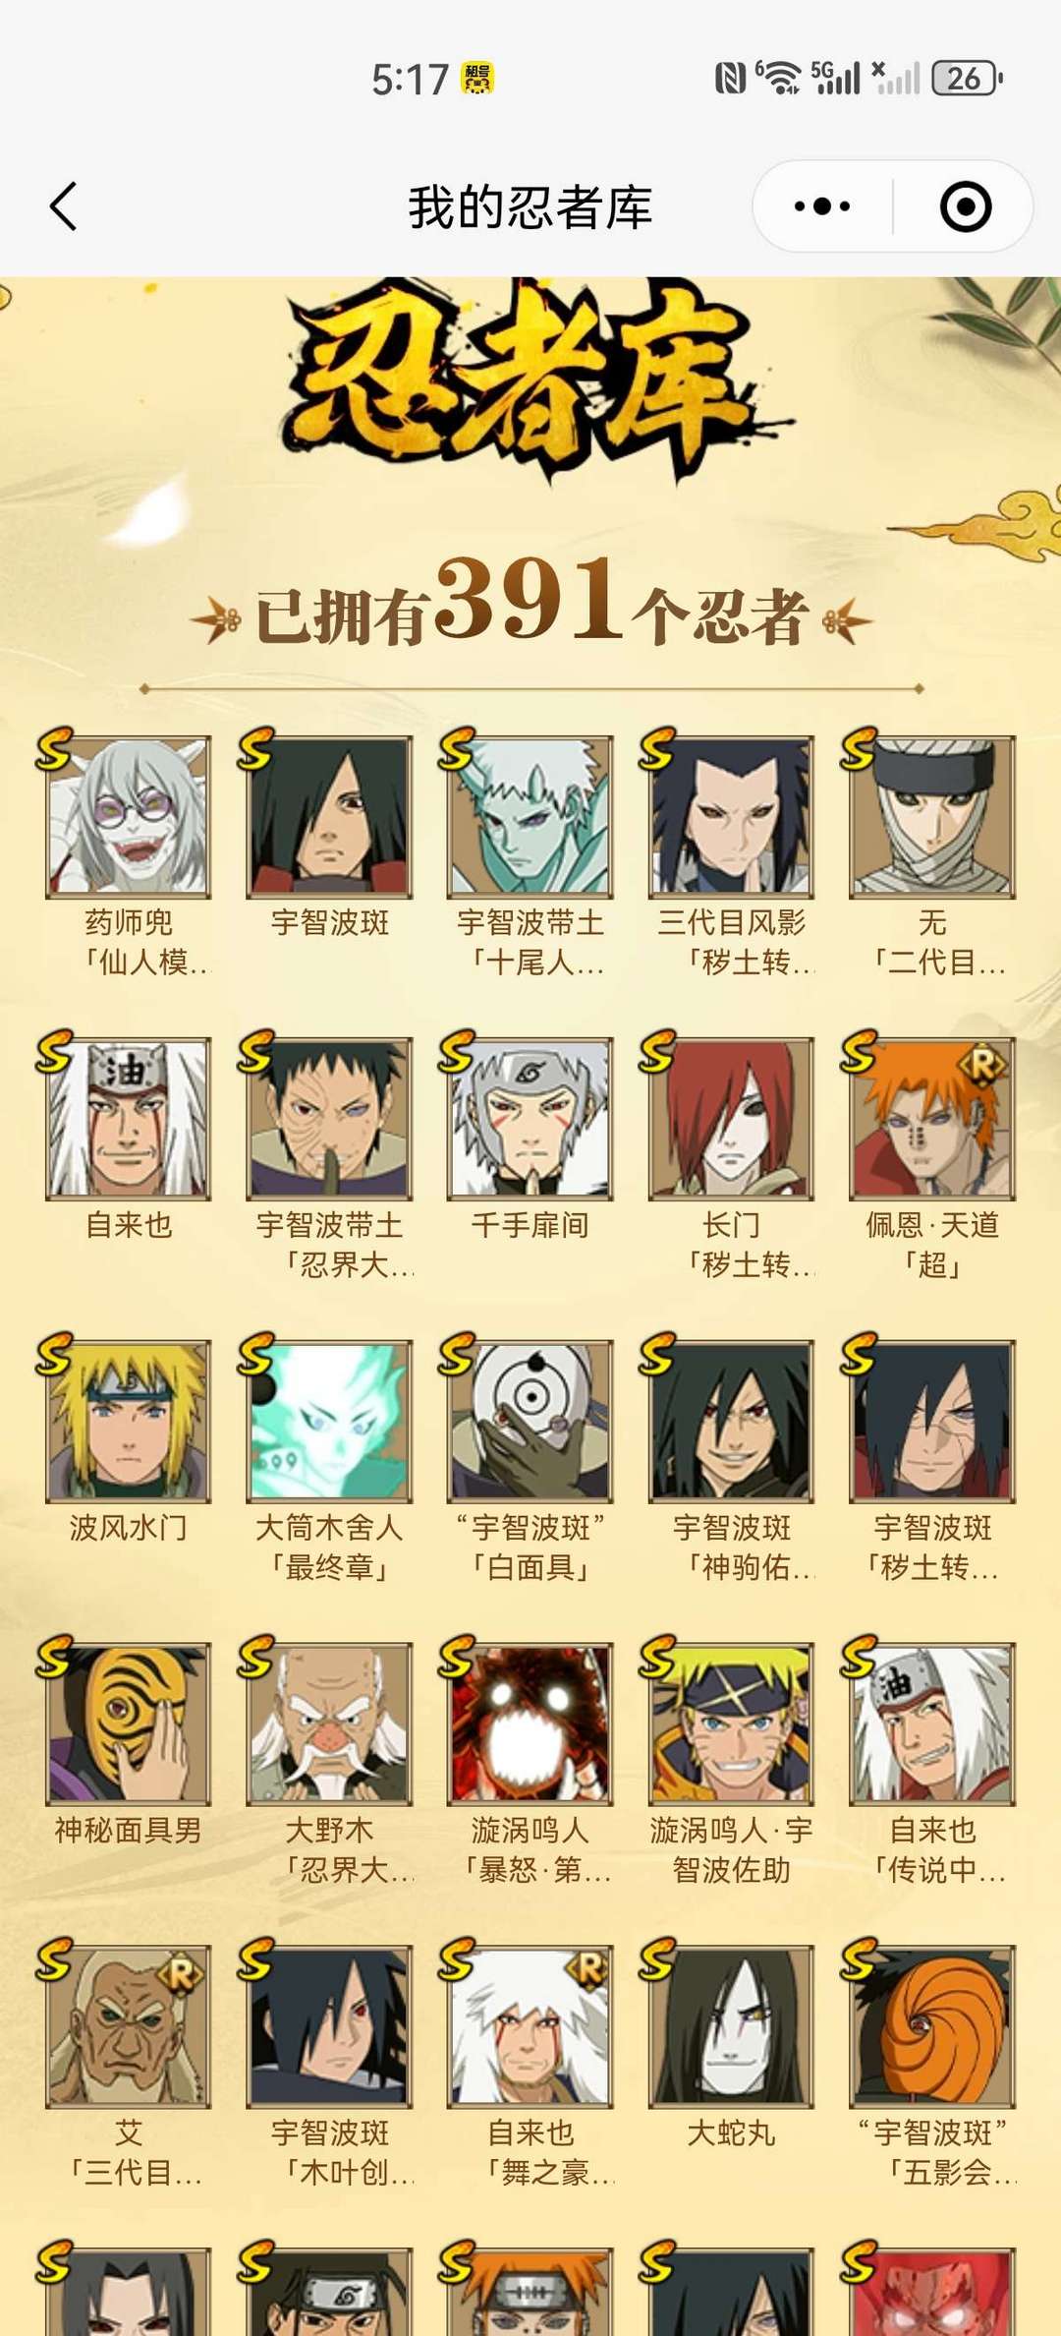Open the 大野木「忍界大」 ninja card
Viewport: 1061px width, 2336px height.
[329, 1723]
